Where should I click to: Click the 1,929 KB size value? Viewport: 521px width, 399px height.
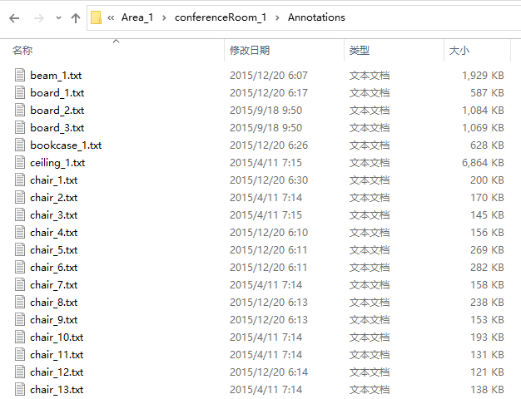click(x=483, y=76)
